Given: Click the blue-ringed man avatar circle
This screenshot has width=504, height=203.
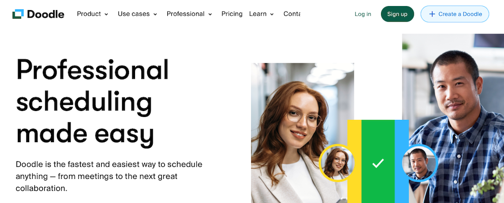Looking at the screenshot, I should tap(420, 163).
